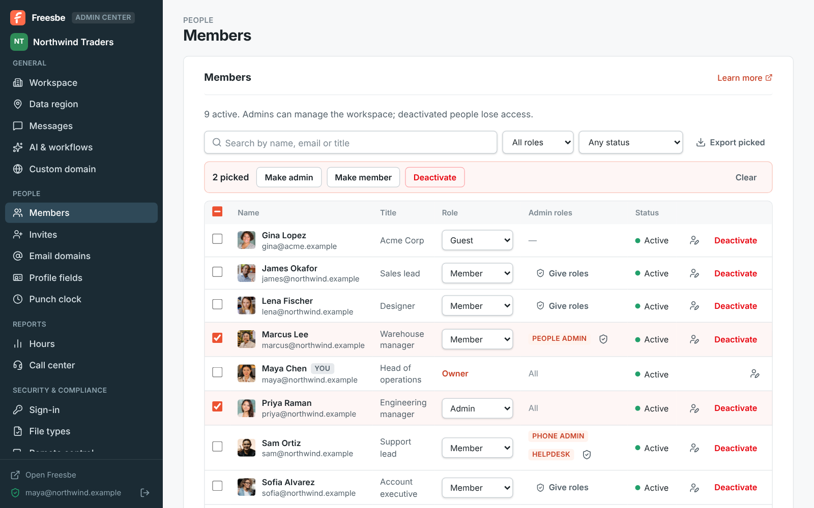Click Give roles for Lena Fischer
This screenshot has width=814, height=508.
[562, 306]
